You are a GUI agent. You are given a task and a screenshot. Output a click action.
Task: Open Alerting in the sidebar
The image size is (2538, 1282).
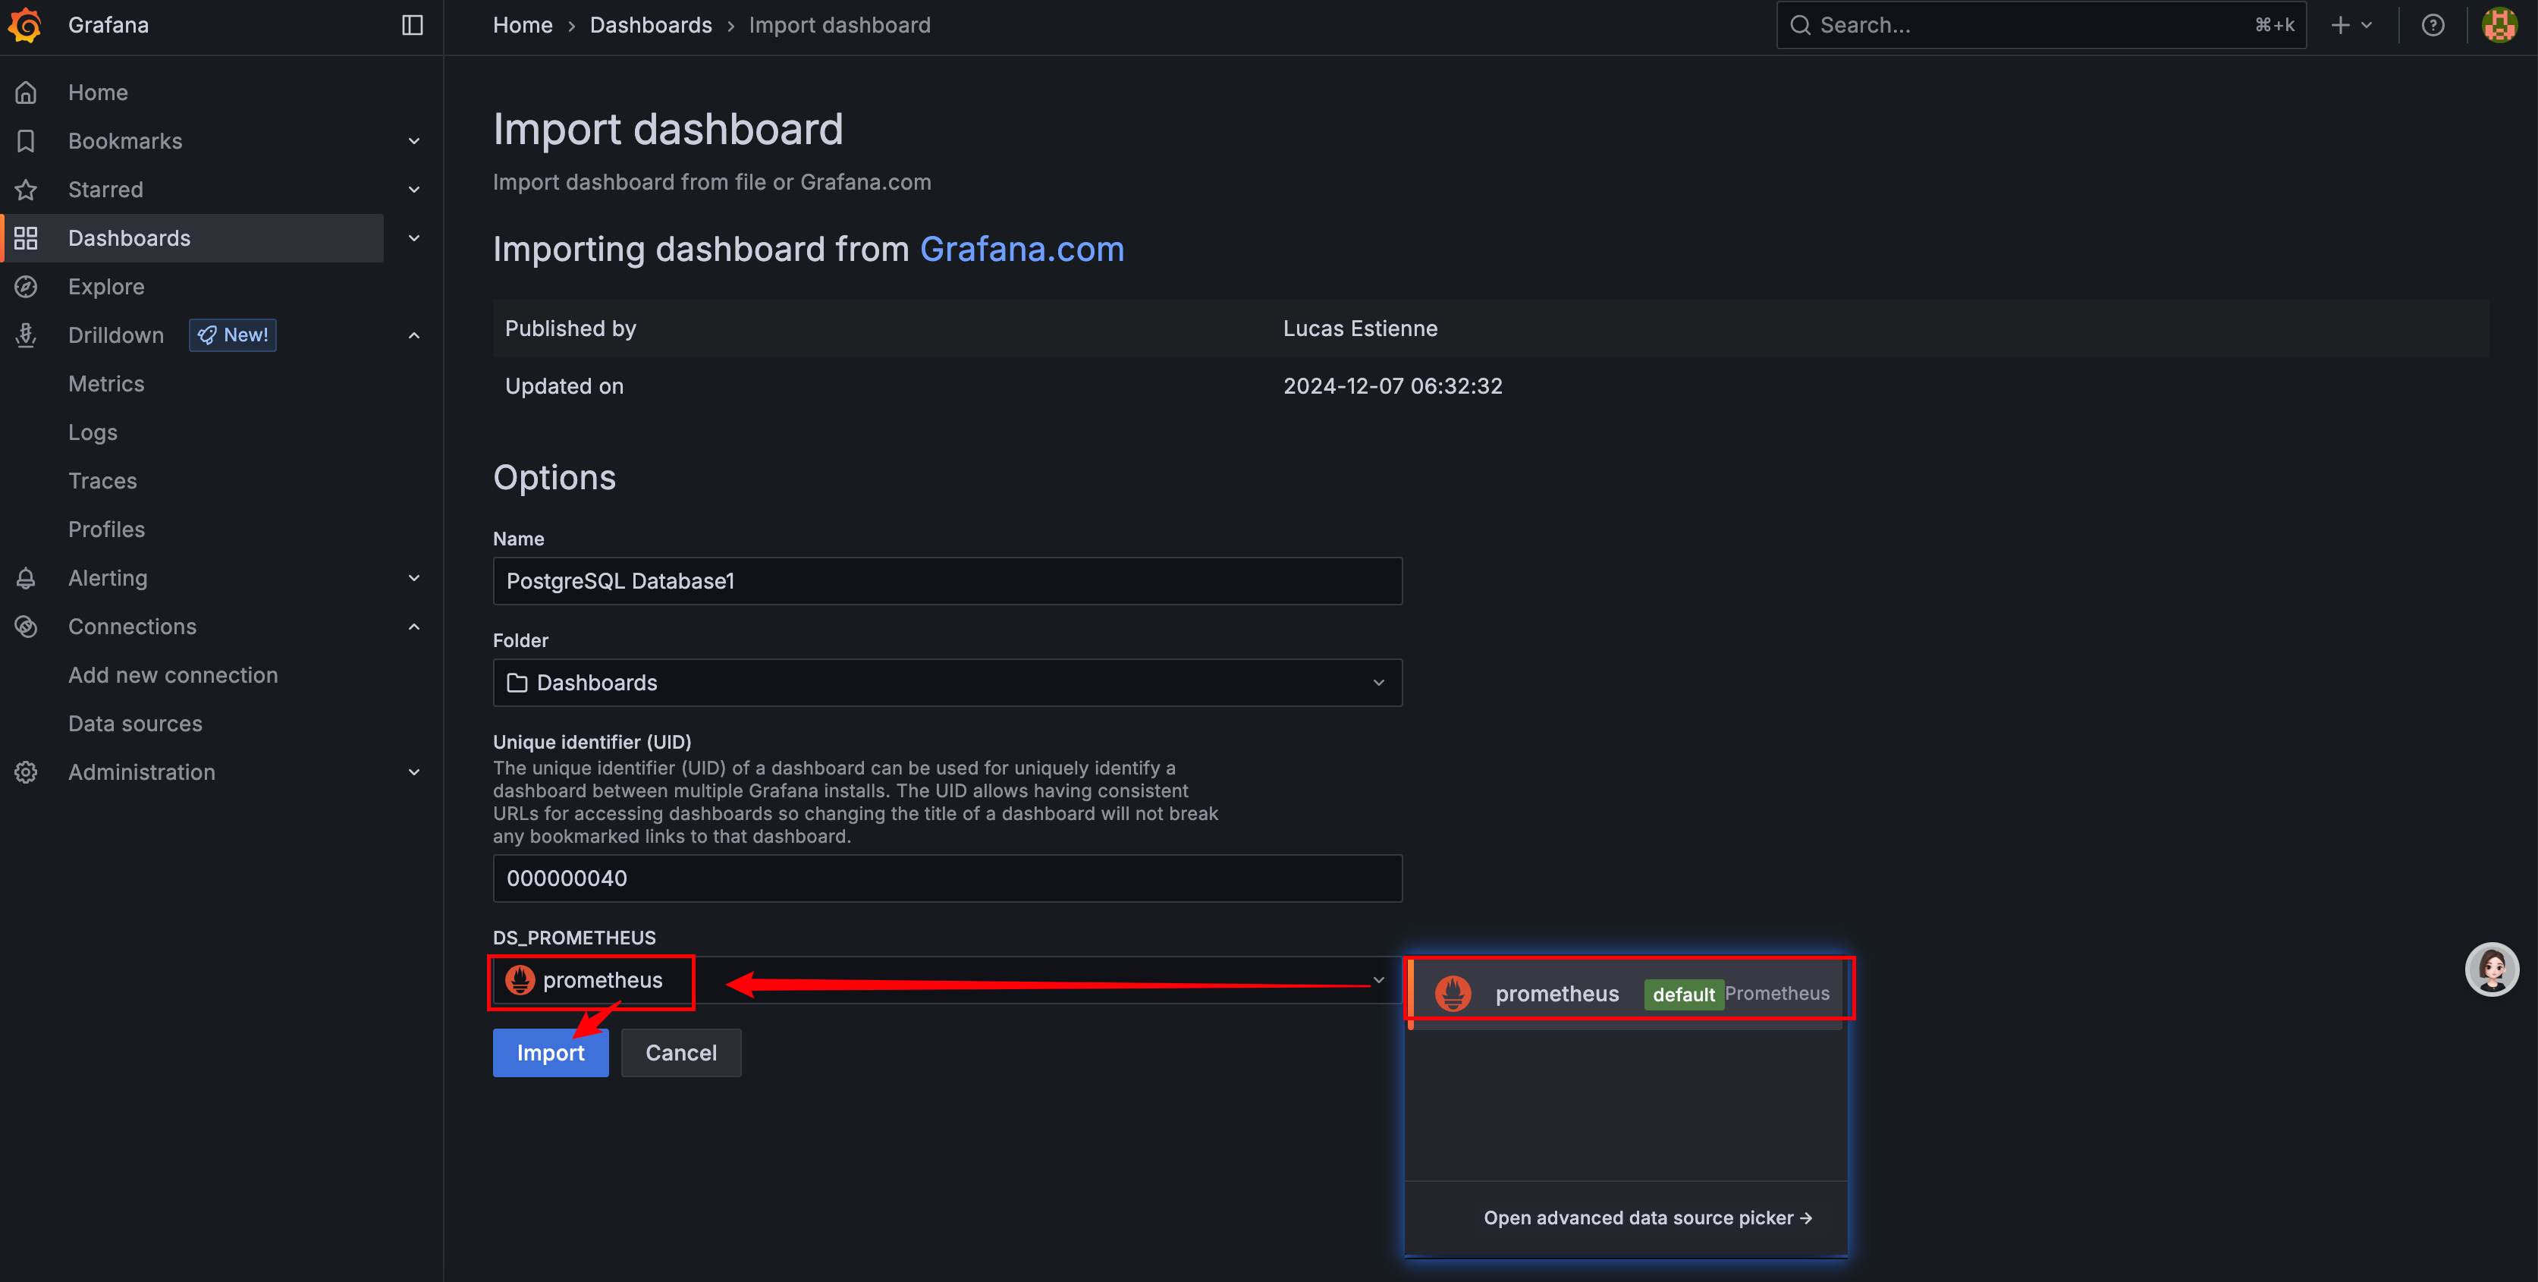tap(108, 579)
